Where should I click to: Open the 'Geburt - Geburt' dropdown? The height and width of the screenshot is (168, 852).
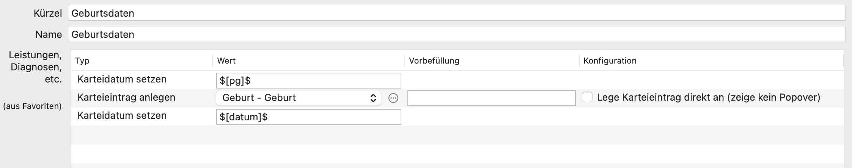299,98
